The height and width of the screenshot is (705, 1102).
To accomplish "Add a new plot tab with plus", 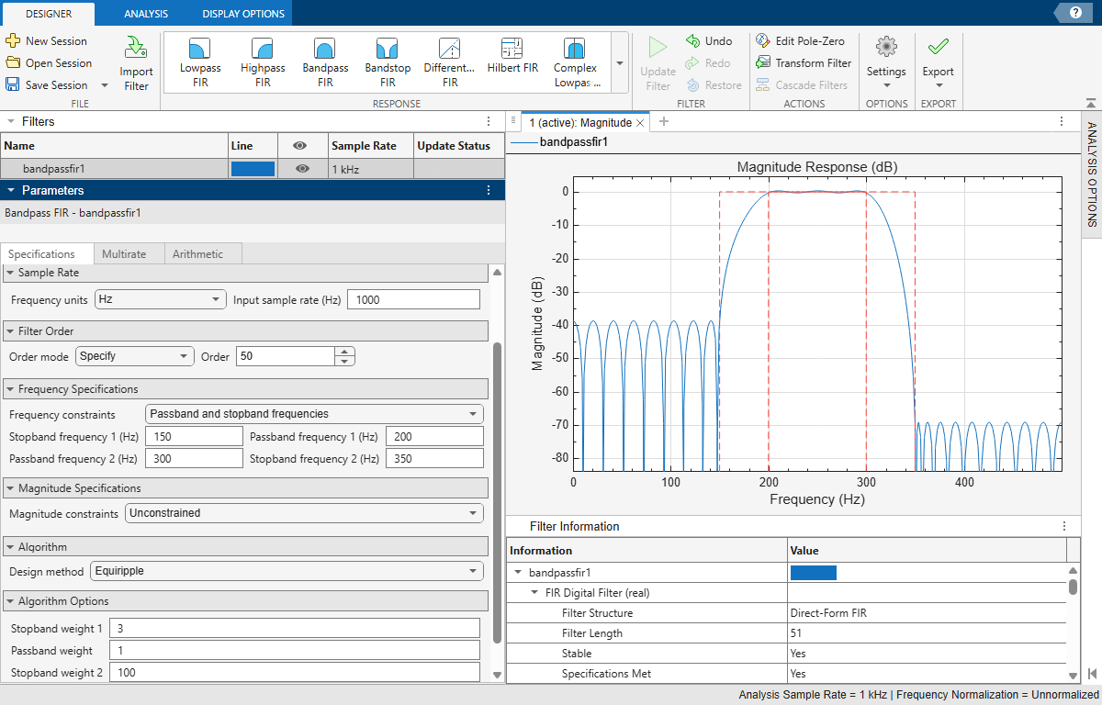I will click(664, 121).
